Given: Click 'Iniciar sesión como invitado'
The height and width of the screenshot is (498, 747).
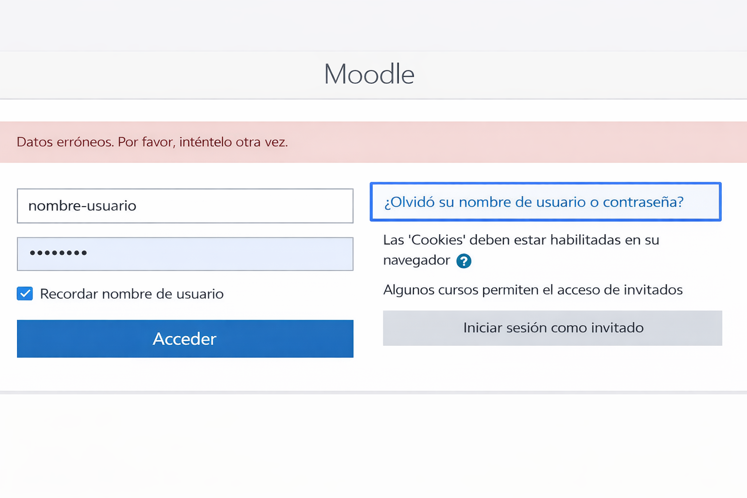Looking at the screenshot, I should coord(552,328).
